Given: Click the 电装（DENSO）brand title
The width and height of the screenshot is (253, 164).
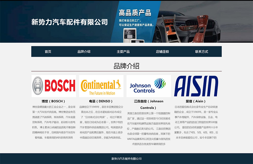Looking at the screenshot, I should click(101, 101).
